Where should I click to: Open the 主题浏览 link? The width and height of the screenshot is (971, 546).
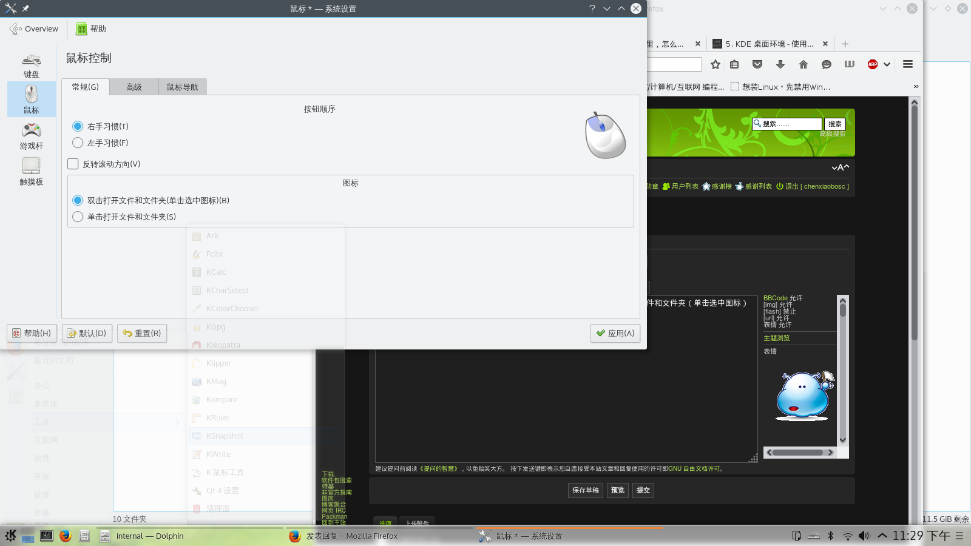[777, 338]
